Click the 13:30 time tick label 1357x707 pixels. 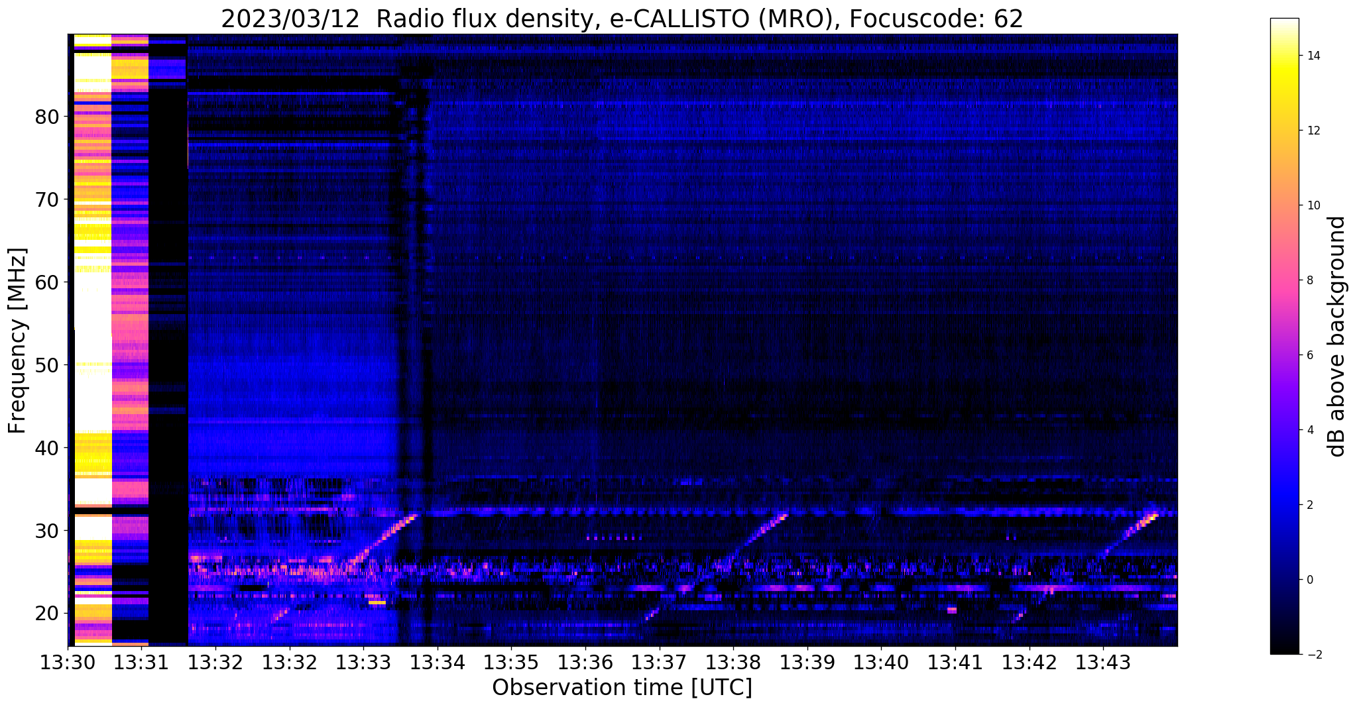(68, 662)
